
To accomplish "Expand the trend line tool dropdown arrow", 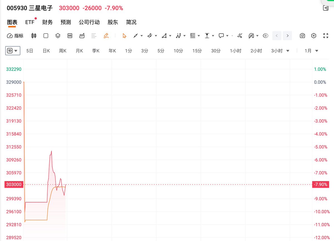I will [142, 36].
